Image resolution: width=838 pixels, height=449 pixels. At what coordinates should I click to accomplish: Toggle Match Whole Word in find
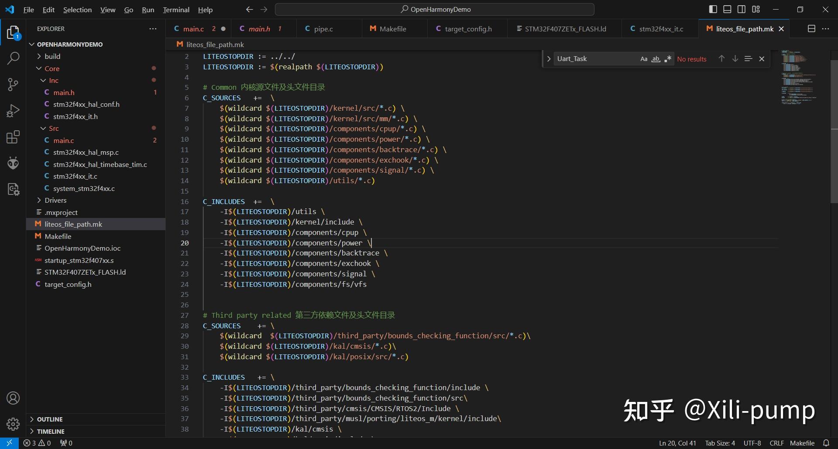click(x=656, y=59)
